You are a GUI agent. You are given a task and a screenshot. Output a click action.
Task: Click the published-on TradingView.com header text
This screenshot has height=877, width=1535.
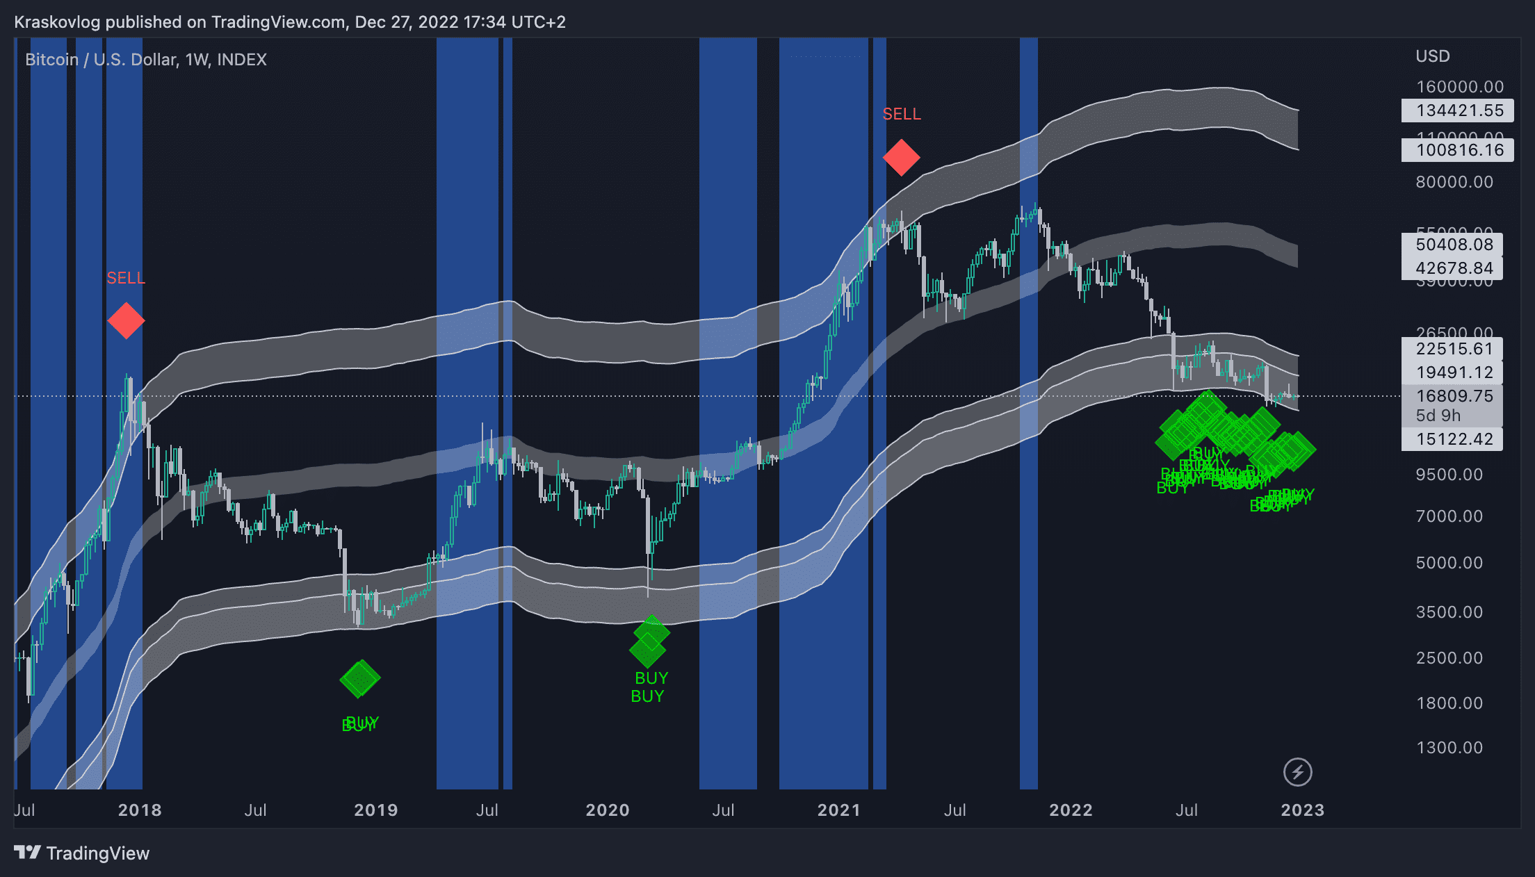pos(290,22)
